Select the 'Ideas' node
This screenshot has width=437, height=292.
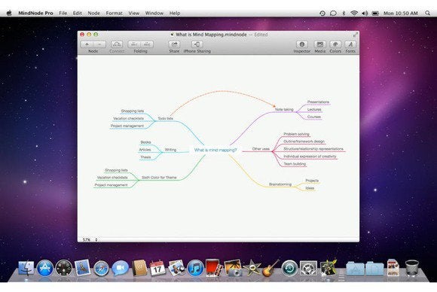coord(310,188)
